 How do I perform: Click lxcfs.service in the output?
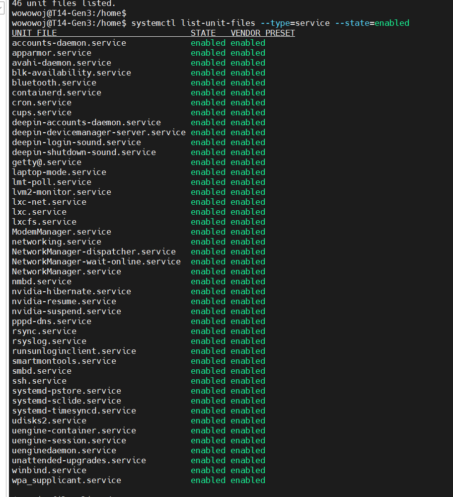pyautogui.click(x=44, y=222)
